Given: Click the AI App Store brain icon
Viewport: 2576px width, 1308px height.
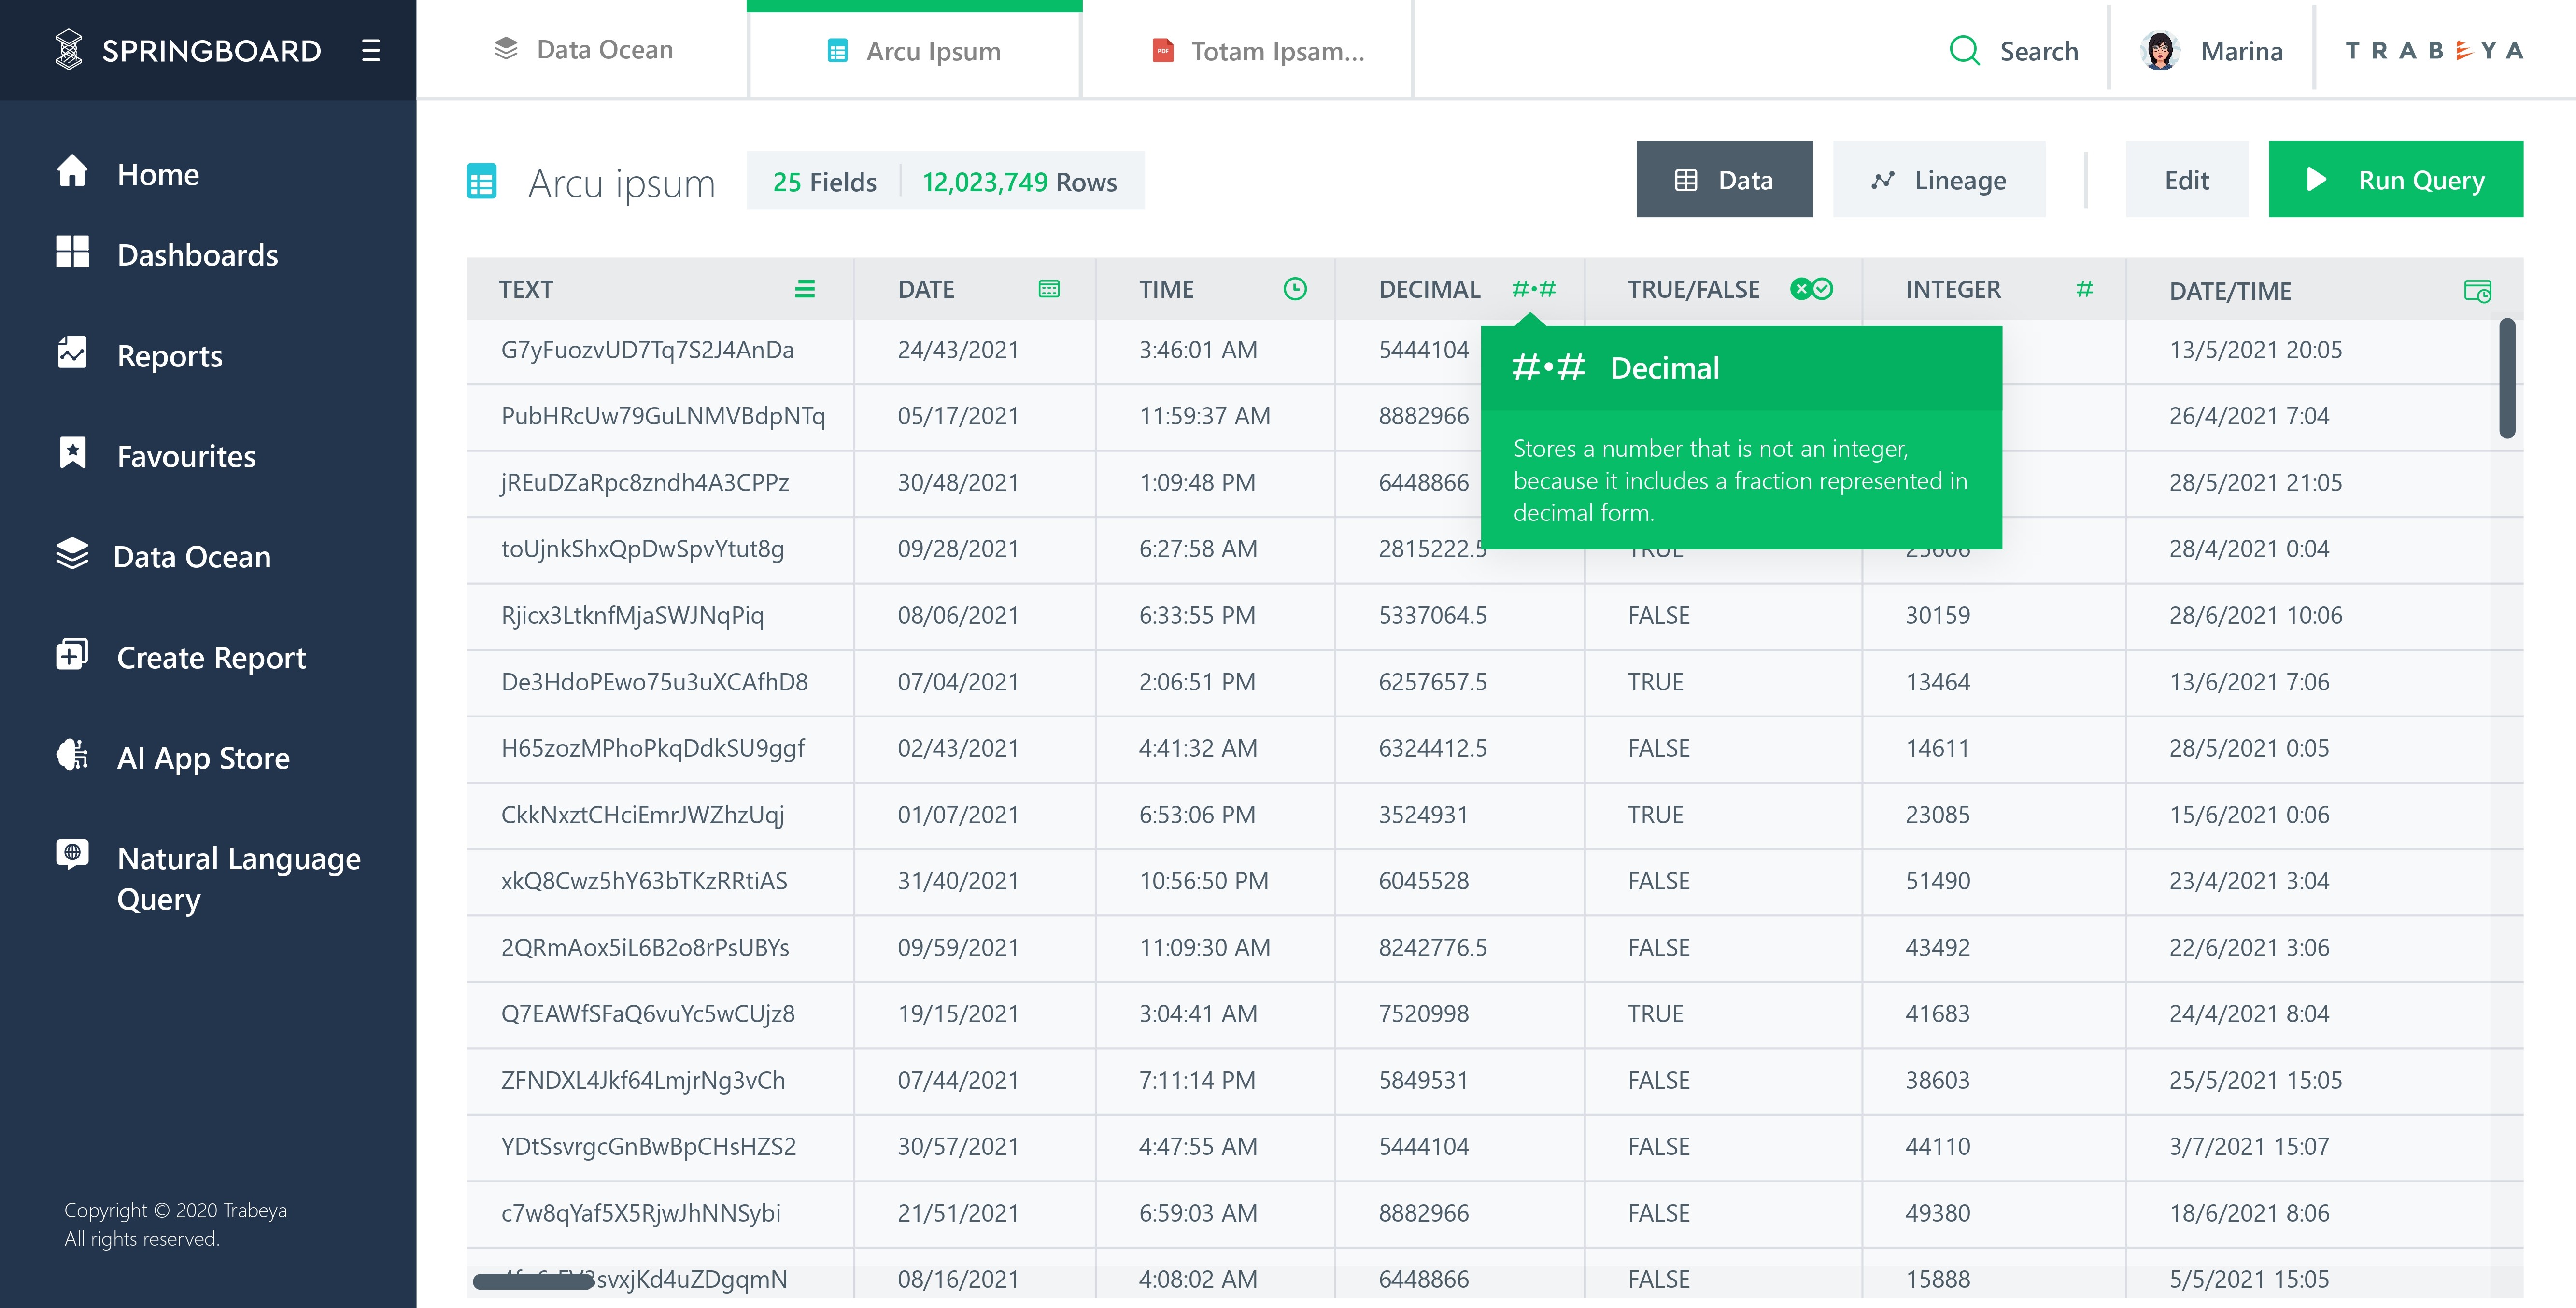Looking at the screenshot, I should click(72, 755).
